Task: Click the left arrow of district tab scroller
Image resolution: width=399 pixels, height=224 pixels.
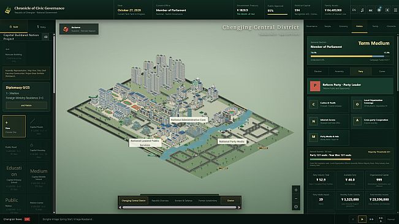Action: pos(120,207)
